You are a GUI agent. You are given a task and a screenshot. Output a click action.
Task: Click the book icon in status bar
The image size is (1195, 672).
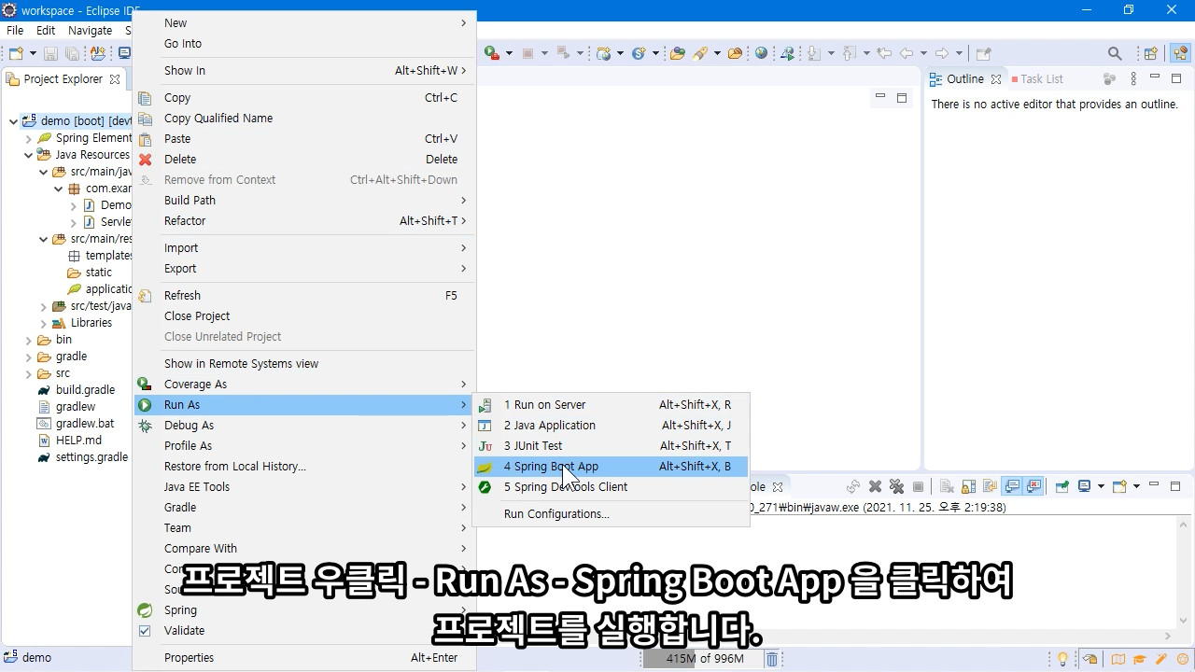(x=1117, y=659)
